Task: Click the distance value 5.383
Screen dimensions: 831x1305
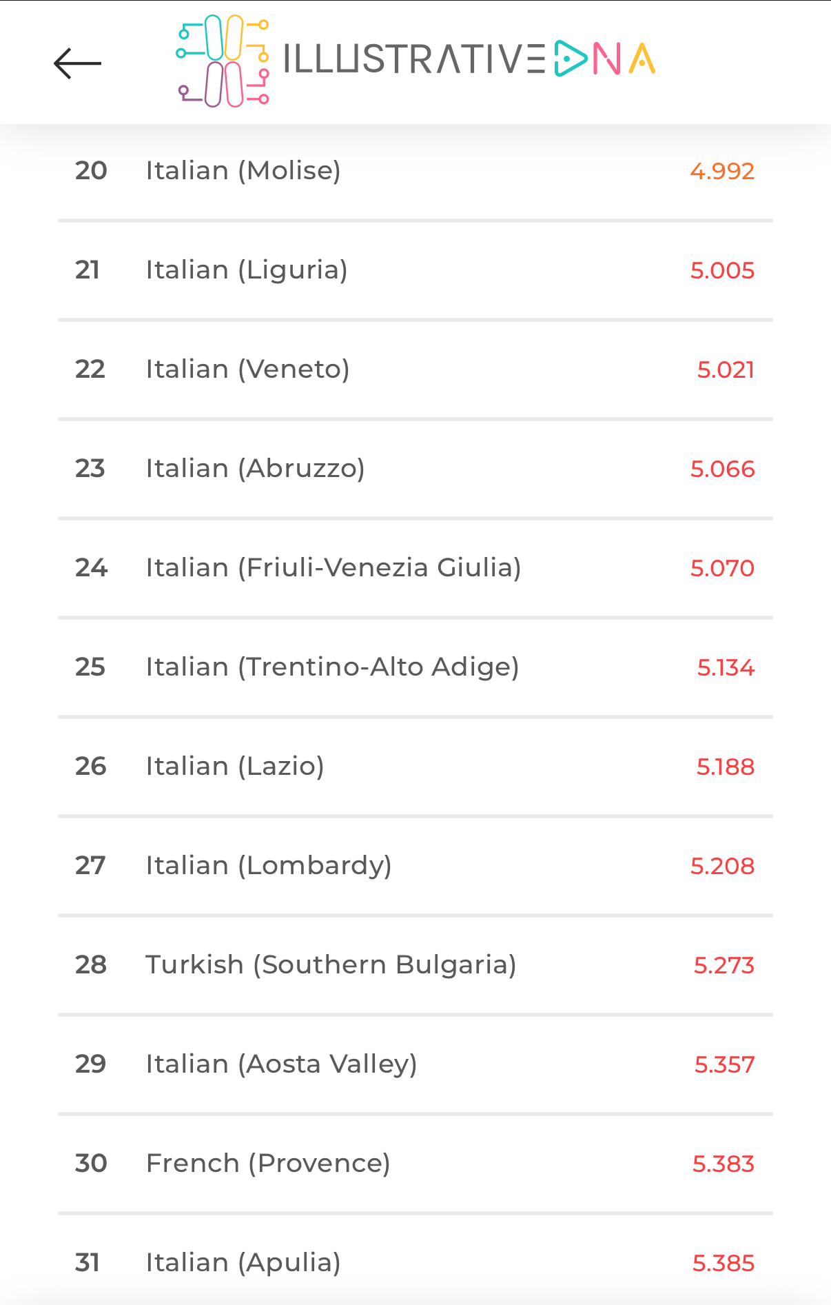Action: 724,1164
